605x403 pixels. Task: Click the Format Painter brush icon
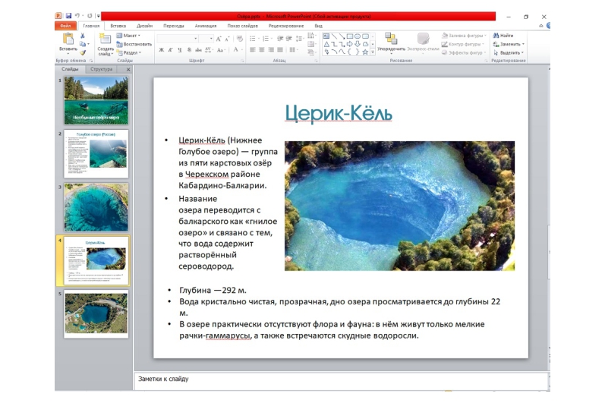click(x=82, y=52)
